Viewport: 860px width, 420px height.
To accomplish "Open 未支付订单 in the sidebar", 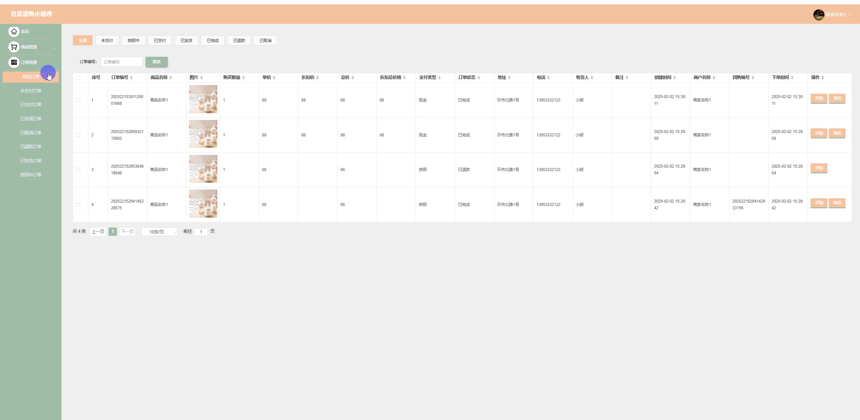I will tap(31, 91).
